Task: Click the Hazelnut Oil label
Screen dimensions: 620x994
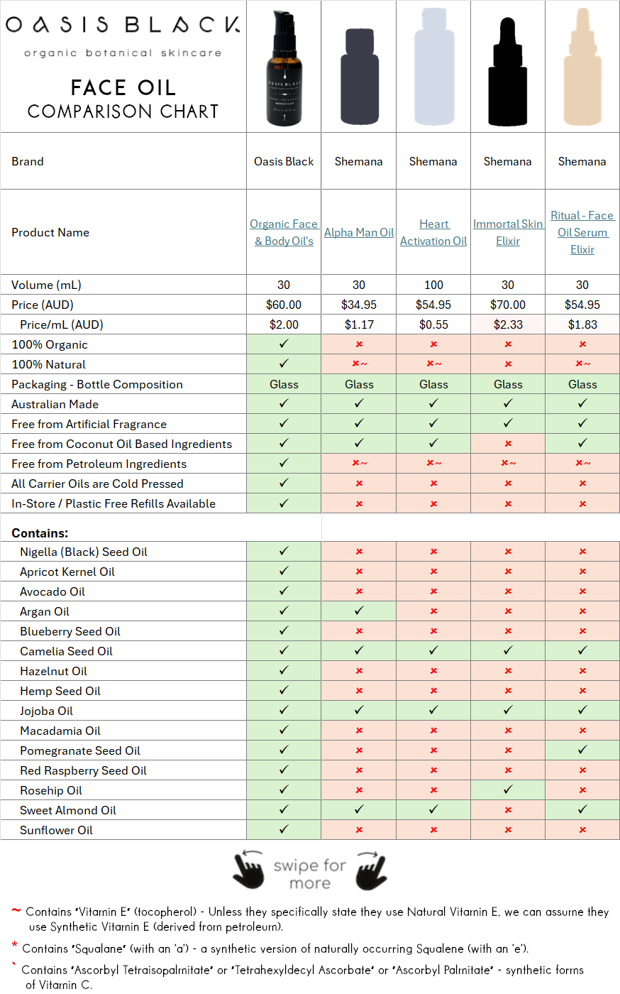Action: click(x=54, y=671)
